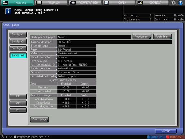Click the Conf. papel title
Viewport: 185px width, 139px height.
click(11, 25)
